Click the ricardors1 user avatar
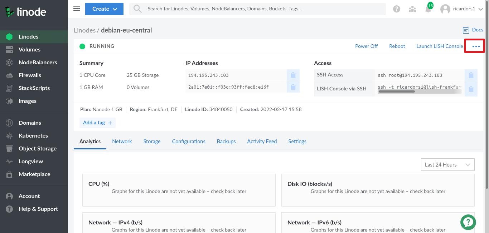Image resolution: width=489 pixels, height=233 pixels. (445, 9)
